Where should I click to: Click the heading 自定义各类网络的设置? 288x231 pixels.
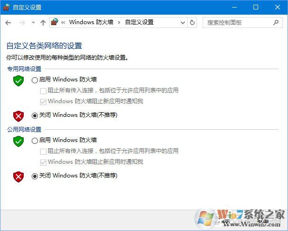tap(44, 46)
